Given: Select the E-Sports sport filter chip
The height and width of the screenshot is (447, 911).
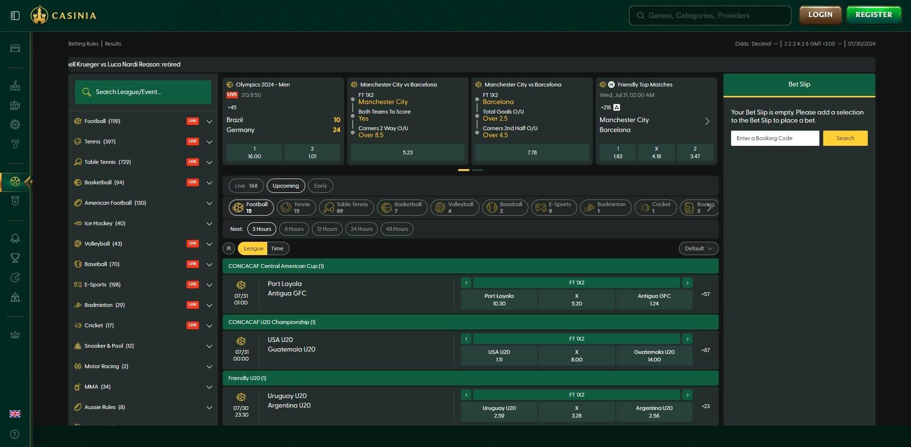Looking at the screenshot, I should 554,208.
